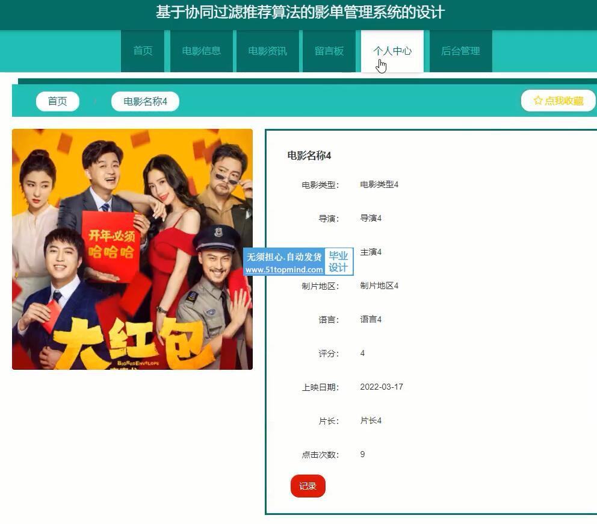597x524 pixels.
Task: Select the 个人中心 tab
Action: 392,51
